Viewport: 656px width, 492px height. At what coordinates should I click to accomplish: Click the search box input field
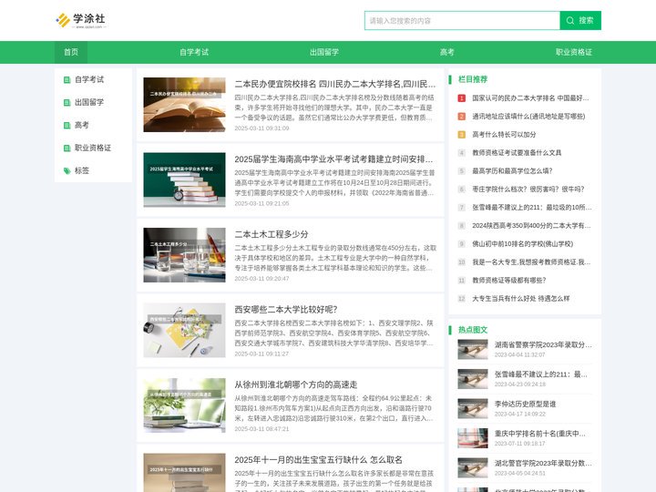(462, 20)
